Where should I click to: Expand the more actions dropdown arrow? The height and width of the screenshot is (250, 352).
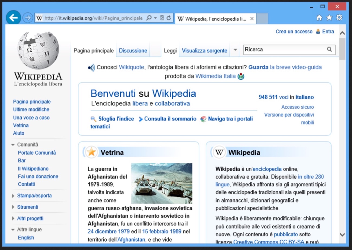(235, 50)
